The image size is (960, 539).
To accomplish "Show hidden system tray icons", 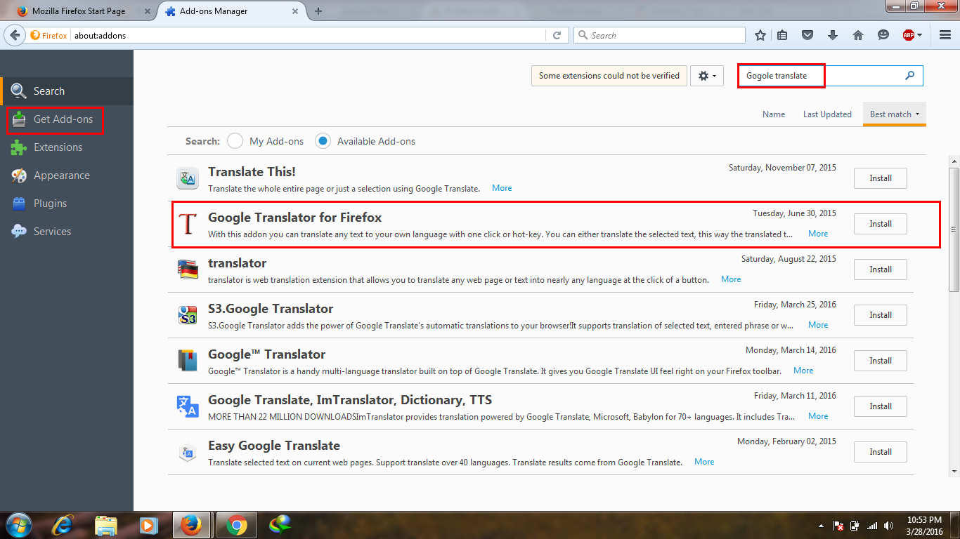I will 821,526.
